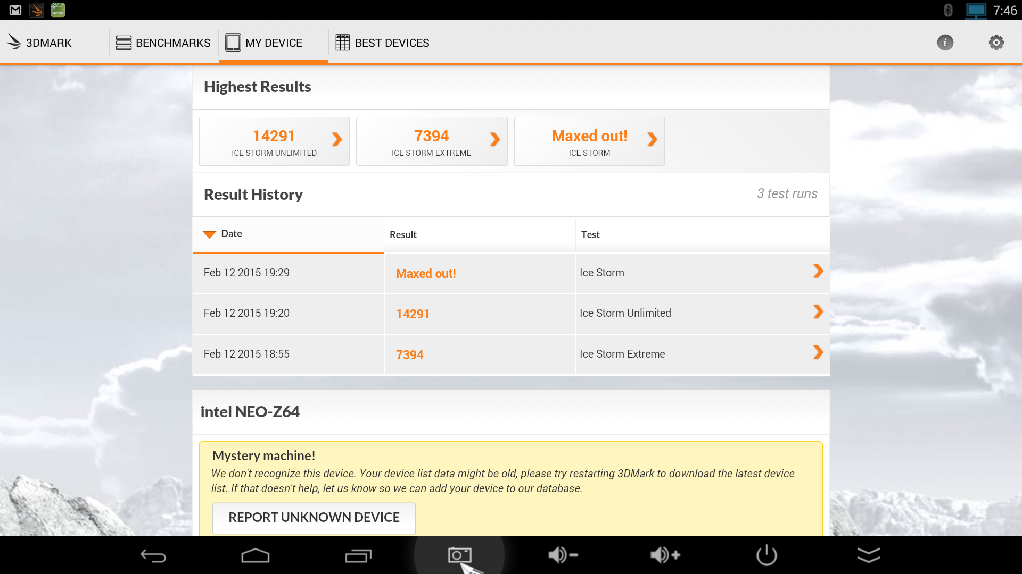Open the 3DMARK home logo

point(39,43)
